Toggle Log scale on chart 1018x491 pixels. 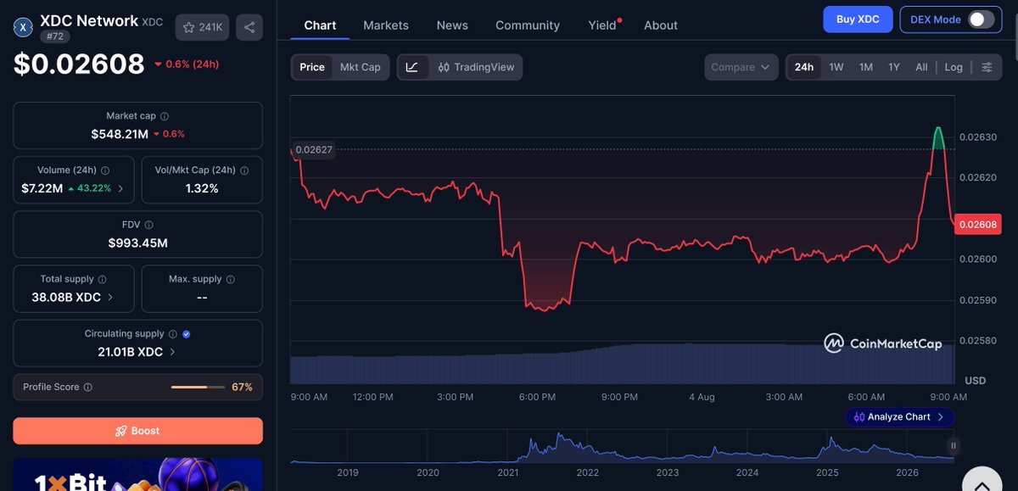click(x=954, y=67)
